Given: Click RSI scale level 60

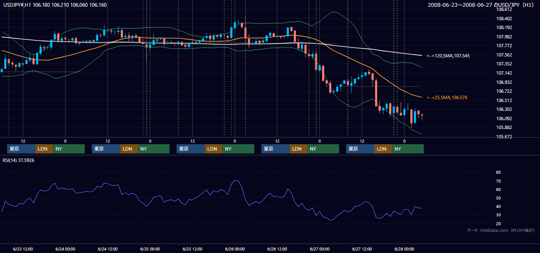Looking at the screenshot, I should (498, 189).
